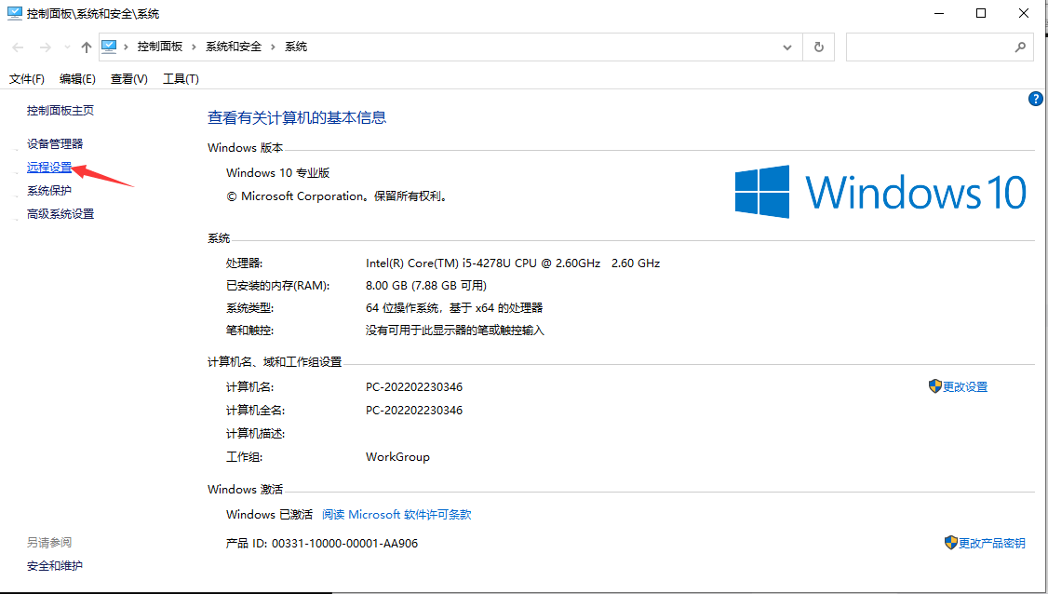1048x594 pixels.
Task: Click the Back navigation arrow
Action: click(18, 47)
